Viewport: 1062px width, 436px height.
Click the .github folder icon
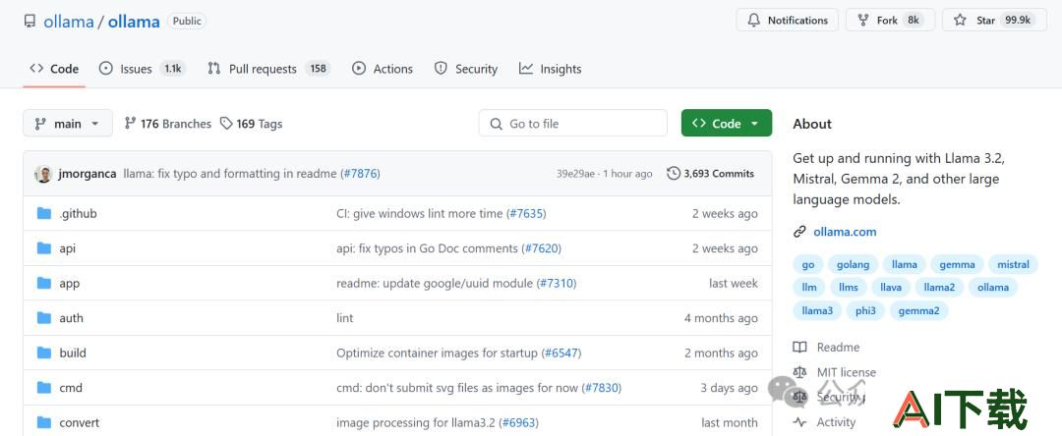(x=44, y=214)
